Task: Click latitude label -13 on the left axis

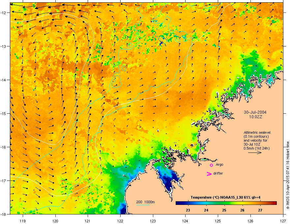Action: pos(4,46)
